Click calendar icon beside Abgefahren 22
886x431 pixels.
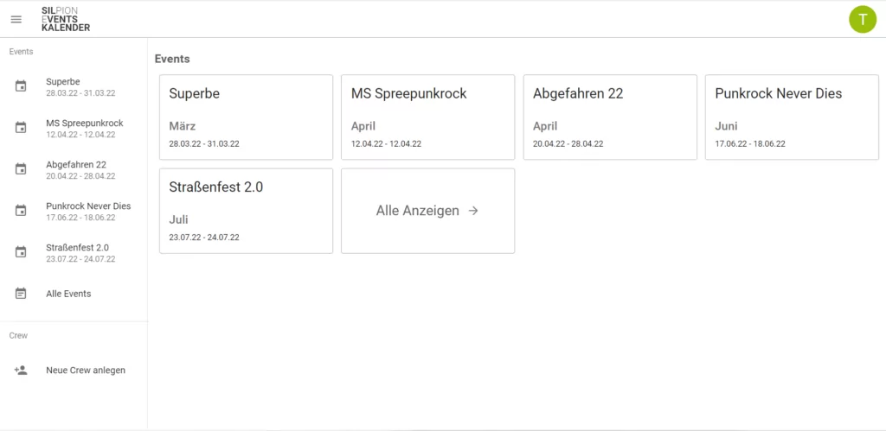point(21,169)
